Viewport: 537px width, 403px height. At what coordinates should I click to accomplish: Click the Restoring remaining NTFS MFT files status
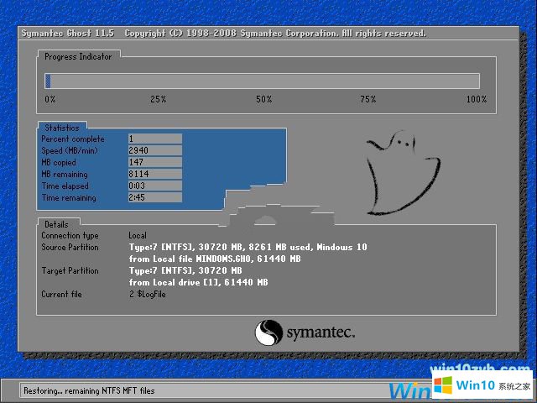coord(89,390)
